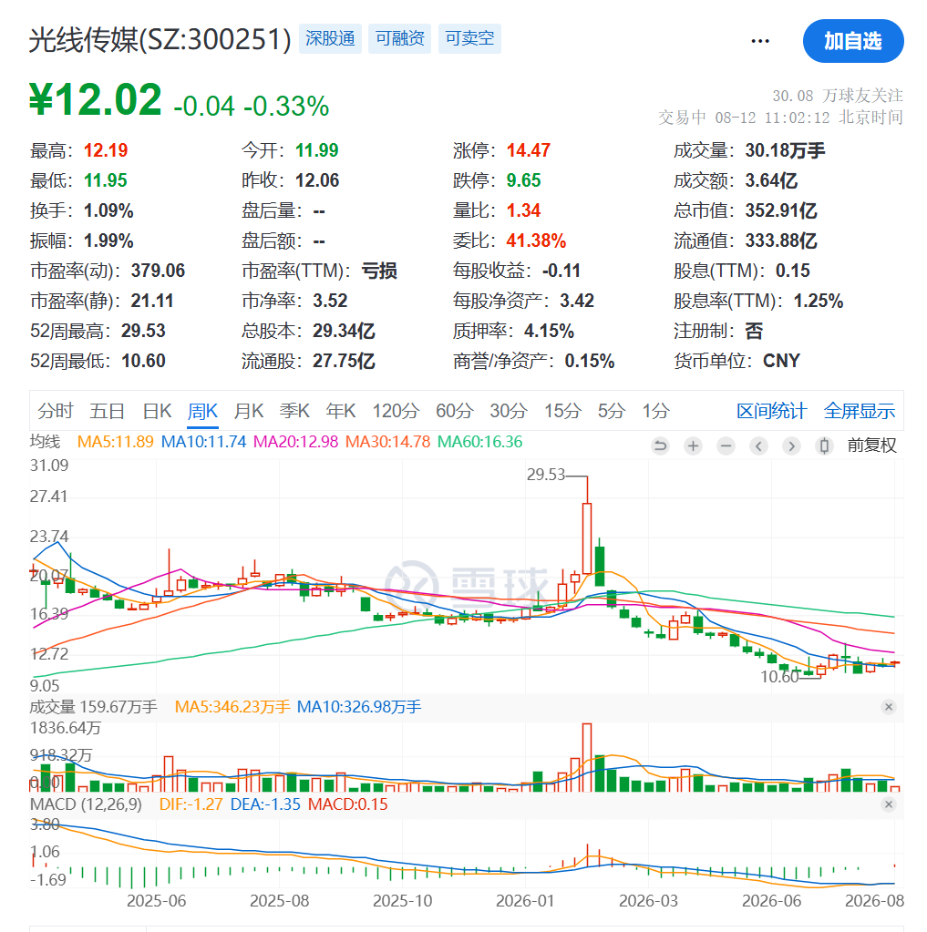
Task: Click the 质押率 4.15% value
Action: coord(548,331)
